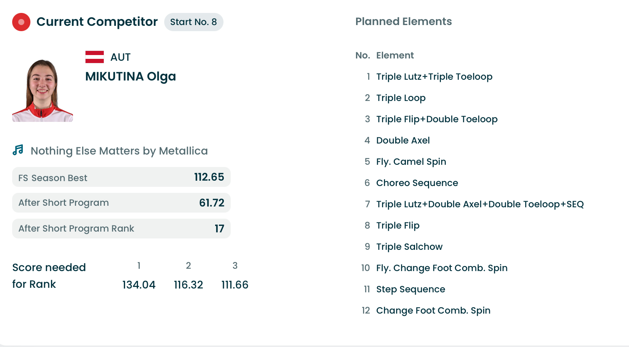Click the 116.32 score needed for rank 2
Viewport: 629px width, 347px height.
(189, 285)
